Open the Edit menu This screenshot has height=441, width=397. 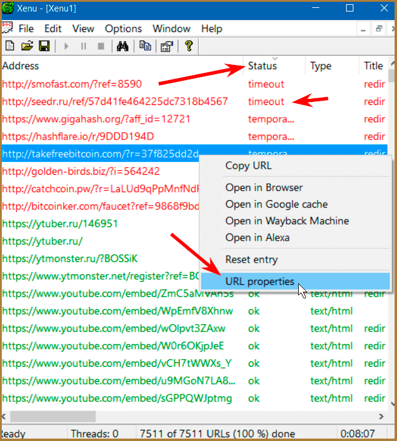(x=53, y=29)
